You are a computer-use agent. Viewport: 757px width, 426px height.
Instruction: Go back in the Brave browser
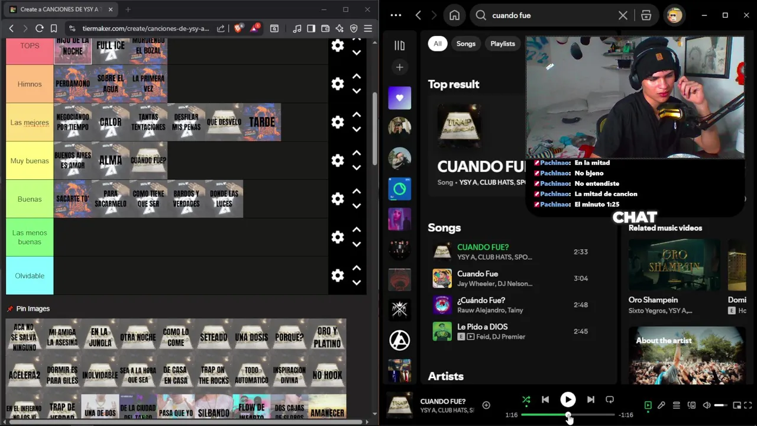point(11,28)
